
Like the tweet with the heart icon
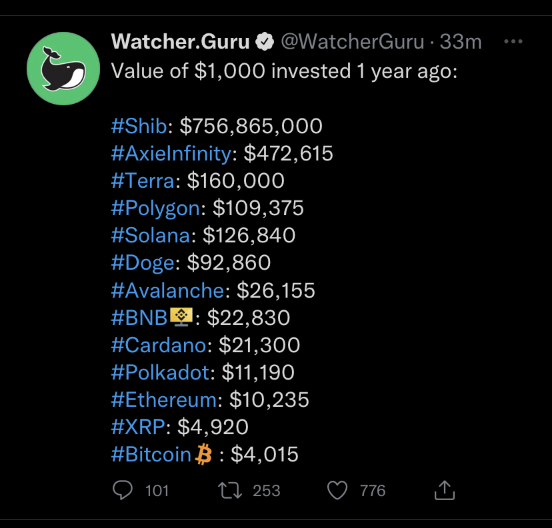tap(337, 490)
